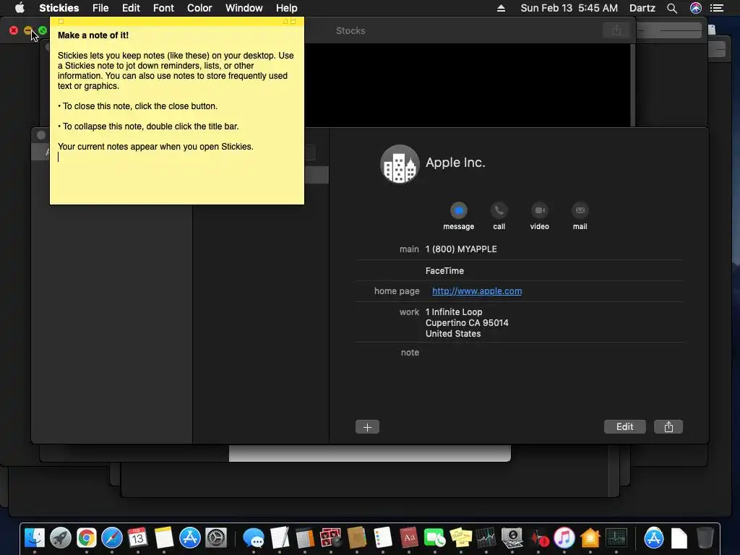The width and height of the screenshot is (740, 555).
Task: Click the share icon beside Edit button
Action: point(668,427)
